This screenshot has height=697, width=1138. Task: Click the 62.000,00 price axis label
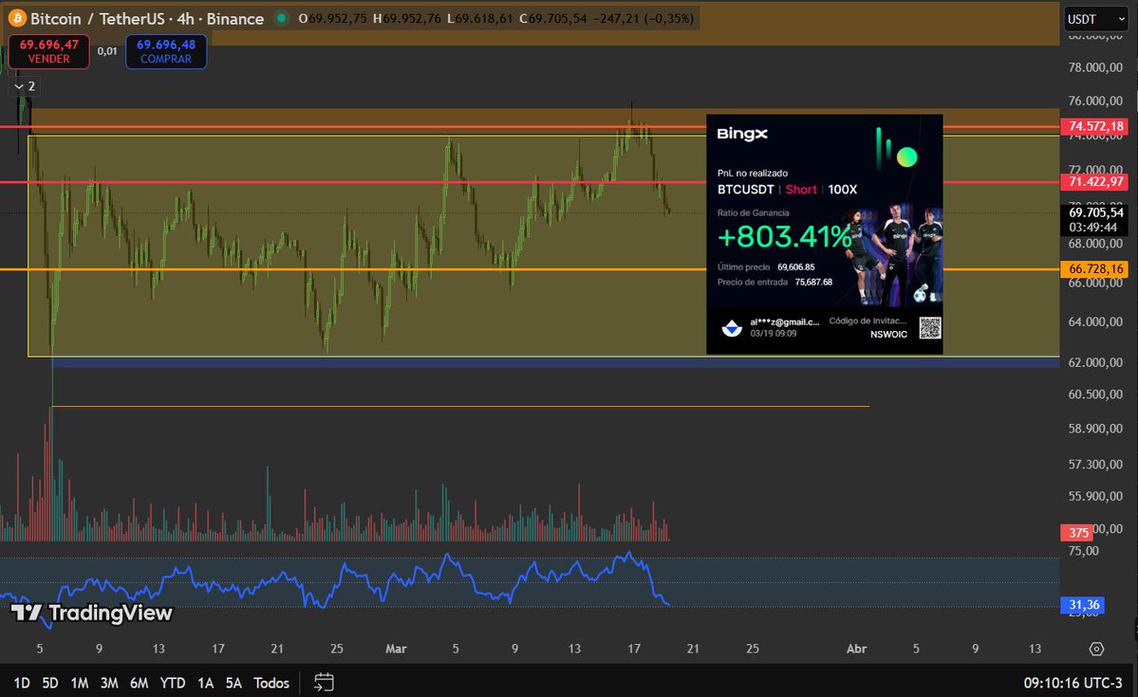click(1095, 362)
